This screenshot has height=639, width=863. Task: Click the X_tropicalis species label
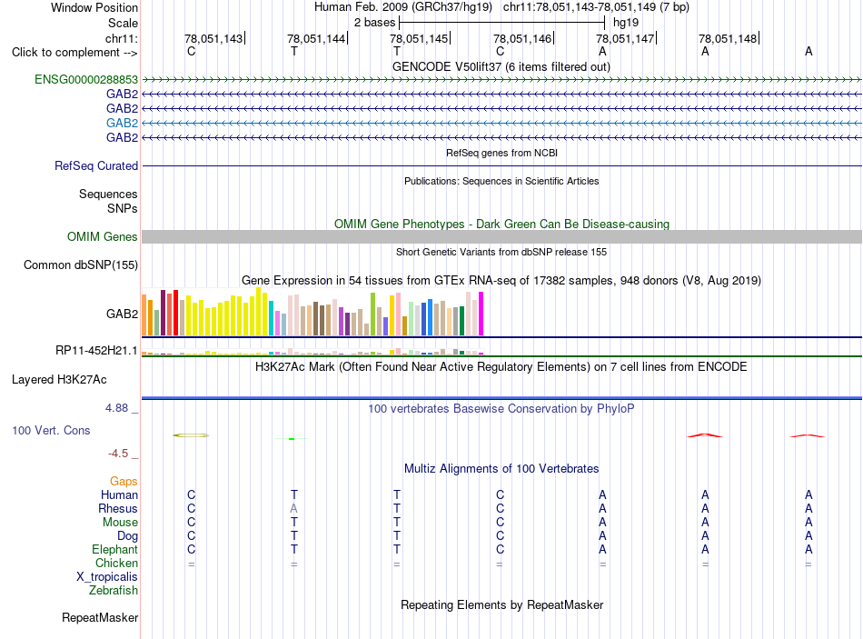coord(107,577)
